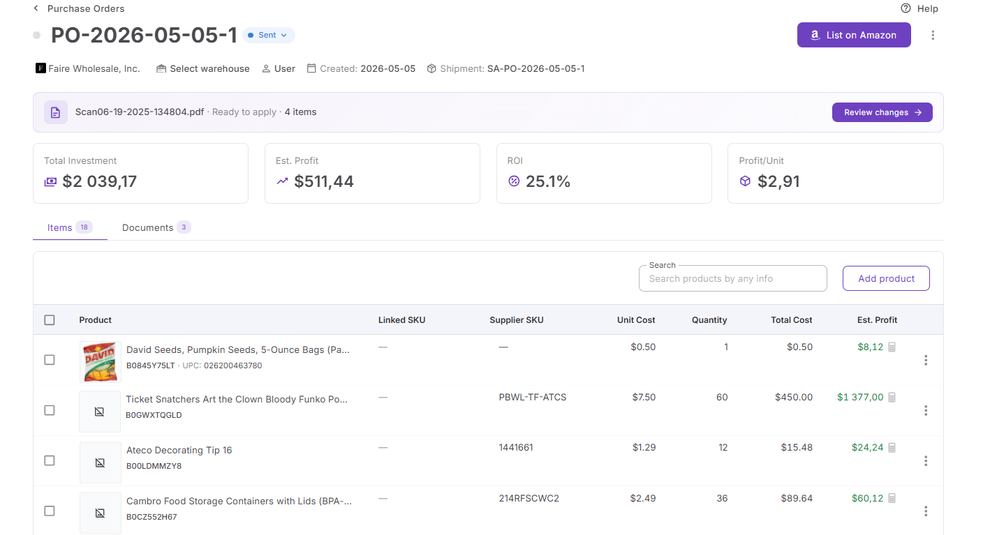Click the David Seeds quantity value 1
Viewport: 990px width, 535px height.
pos(726,347)
